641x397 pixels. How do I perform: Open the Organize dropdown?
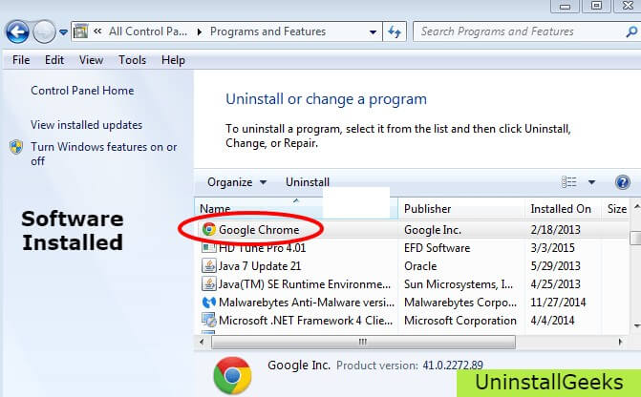237,182
